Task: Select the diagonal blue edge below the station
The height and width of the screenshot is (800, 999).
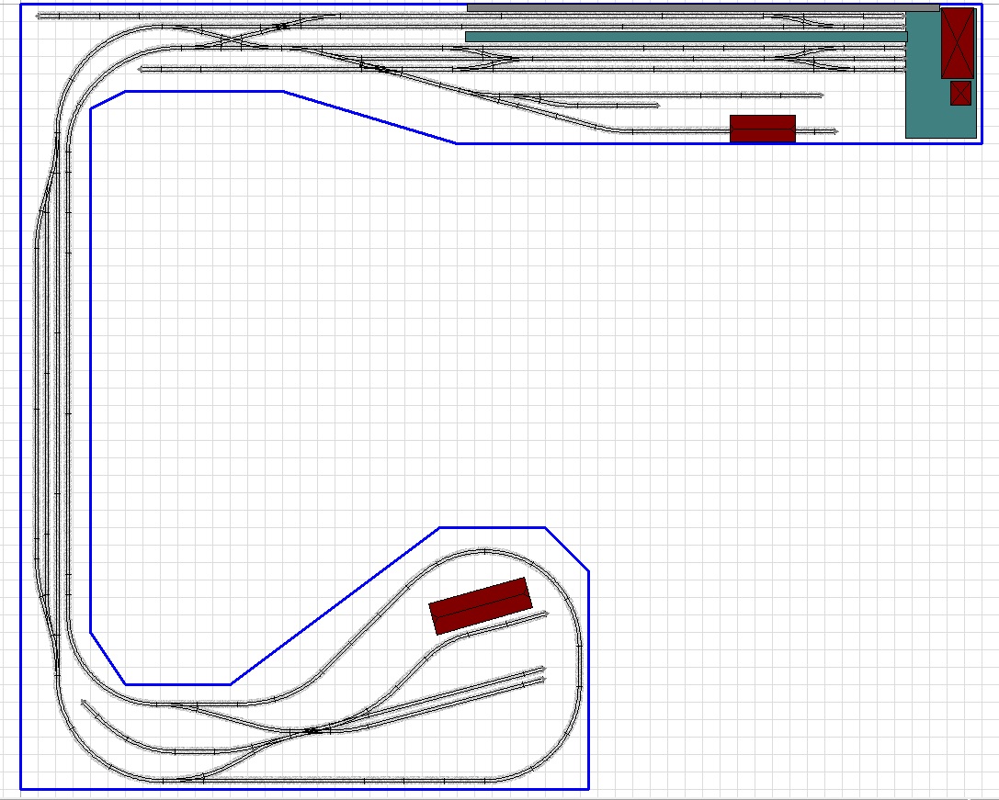Action: click(369, 118)
